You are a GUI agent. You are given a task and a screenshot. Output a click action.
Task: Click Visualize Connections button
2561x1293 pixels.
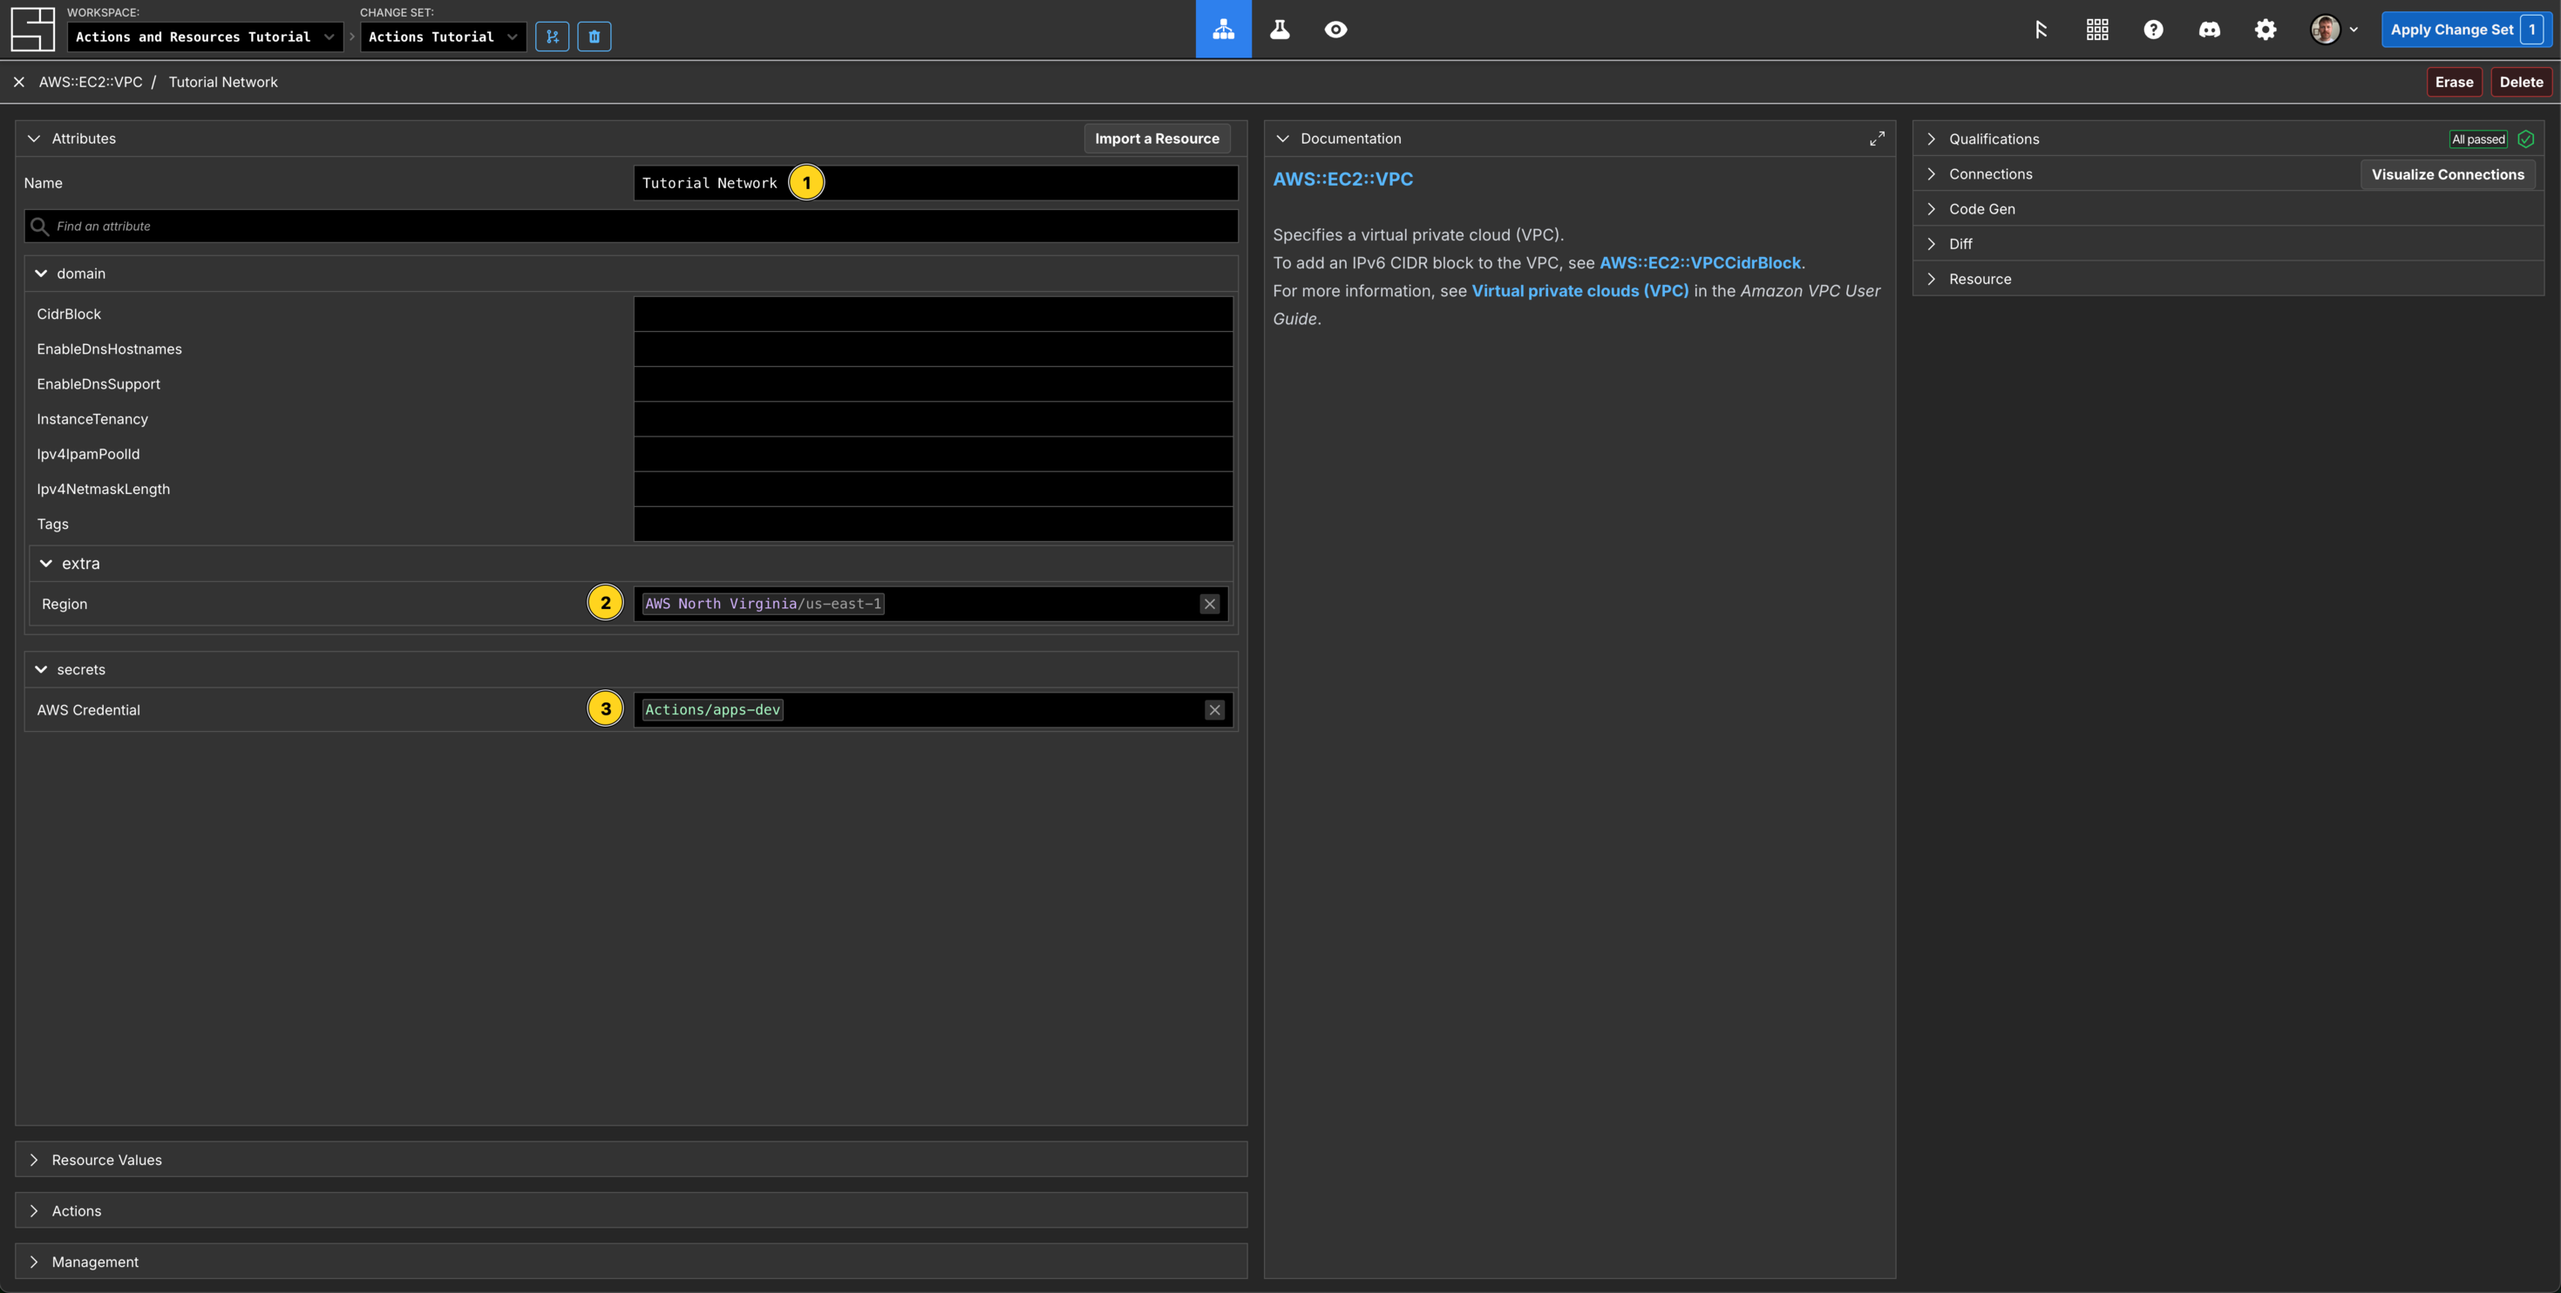(2448, 174)
